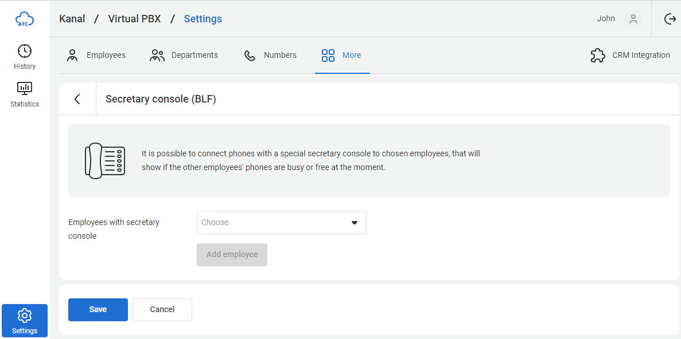681x339 pixels.
Task: Open the History clock icon
Action: coord(25,51)
